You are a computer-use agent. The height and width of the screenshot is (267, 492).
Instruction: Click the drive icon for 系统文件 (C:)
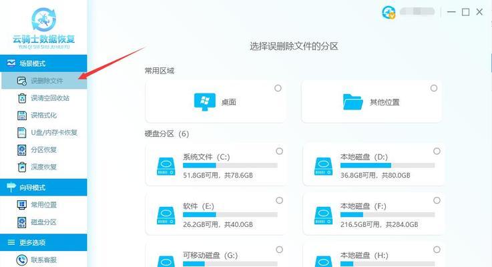(166, 166)
